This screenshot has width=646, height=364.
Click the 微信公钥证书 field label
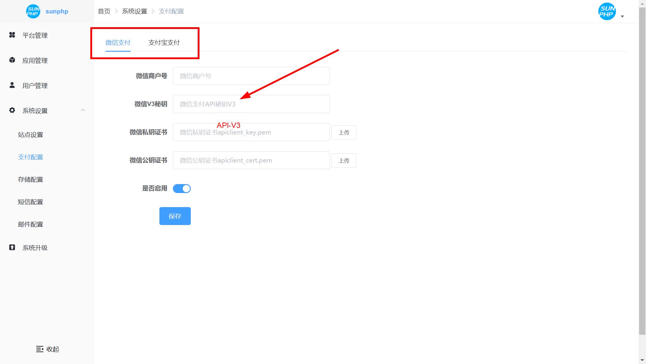(148, 160)
